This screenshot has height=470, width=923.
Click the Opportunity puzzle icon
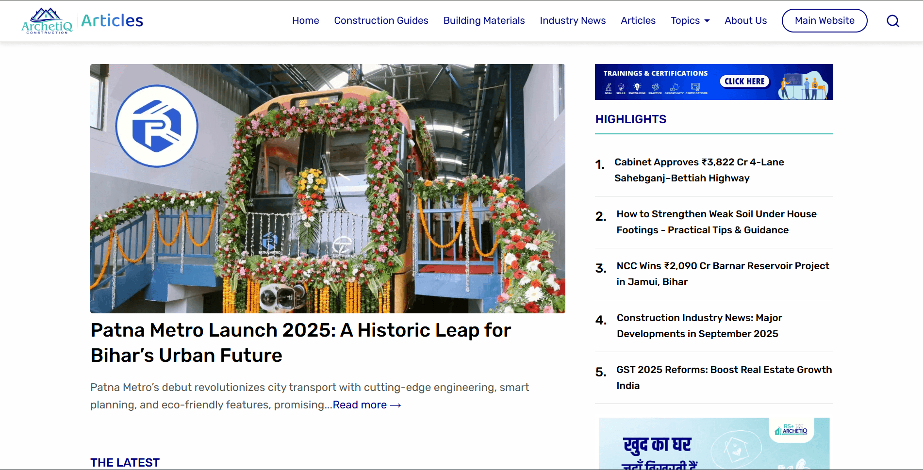coord(674,86)
